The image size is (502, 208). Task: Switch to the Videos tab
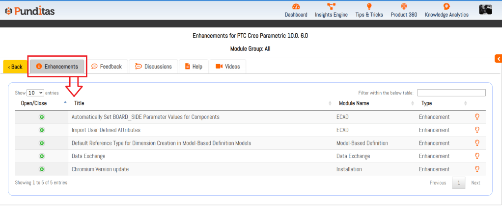coord(228,67)
